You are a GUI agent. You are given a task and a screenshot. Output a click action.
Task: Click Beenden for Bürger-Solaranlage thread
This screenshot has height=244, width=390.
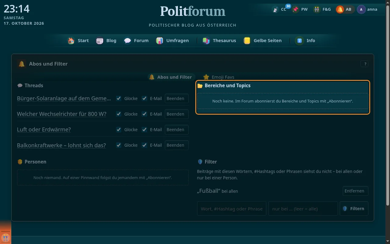177,99
